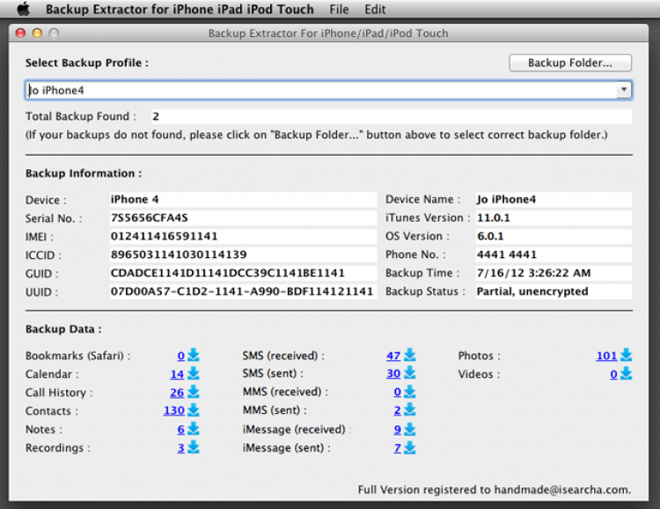Viewport: 660px width, 509px height.
Task: Open the Backup Extractor application menu
Action: [x=180, y=10]
